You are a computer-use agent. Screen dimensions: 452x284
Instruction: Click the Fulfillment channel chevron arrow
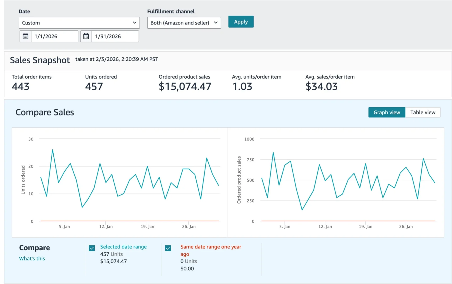(x=216, y=23)
